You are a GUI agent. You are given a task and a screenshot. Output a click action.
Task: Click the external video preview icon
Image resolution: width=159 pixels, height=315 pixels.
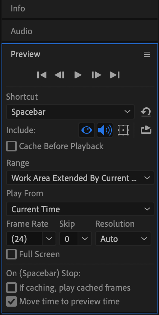point(146,130)
